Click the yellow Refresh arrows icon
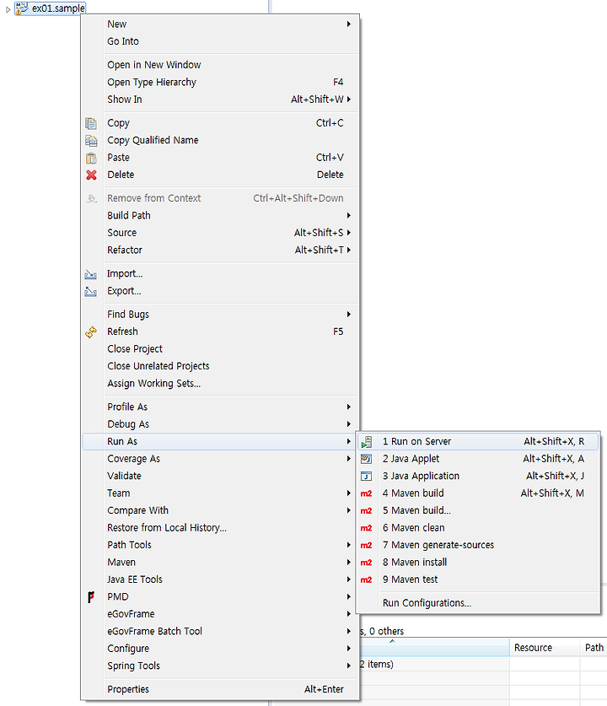 (x=91, y=331)
